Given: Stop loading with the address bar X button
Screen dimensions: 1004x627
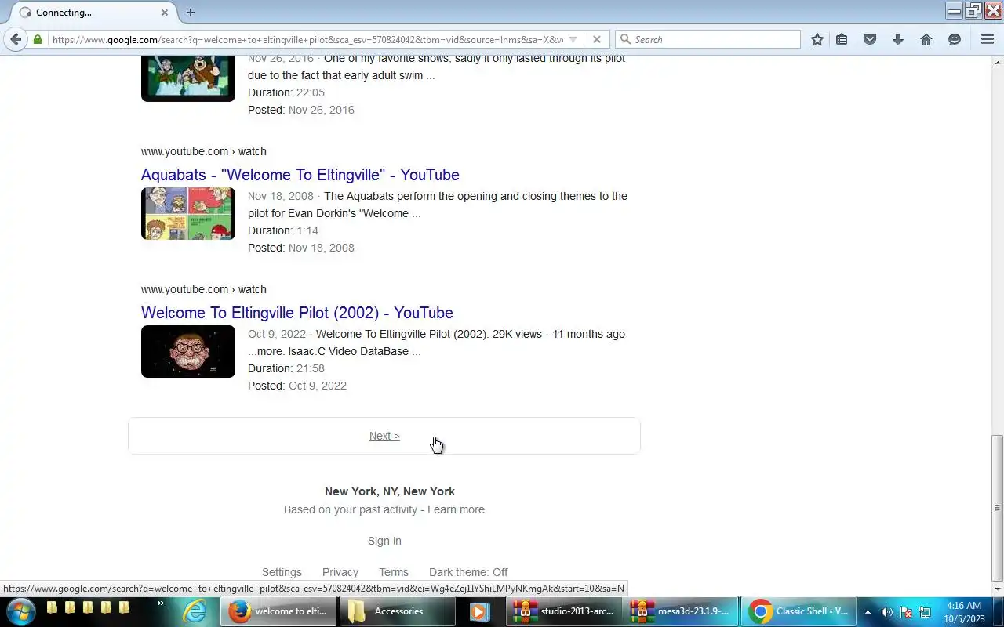Looking at the screenshot, I should pos(596,39).
